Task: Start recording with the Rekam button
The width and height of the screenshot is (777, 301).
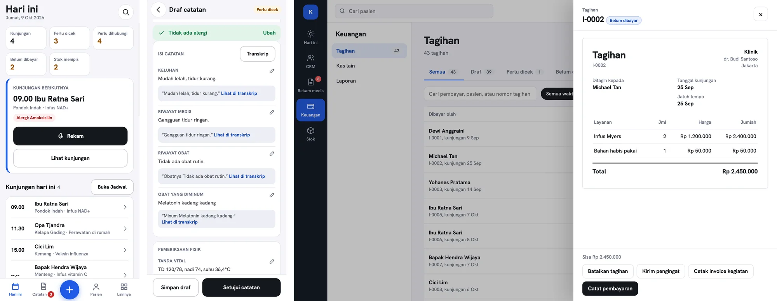Action: coord(70,136)
